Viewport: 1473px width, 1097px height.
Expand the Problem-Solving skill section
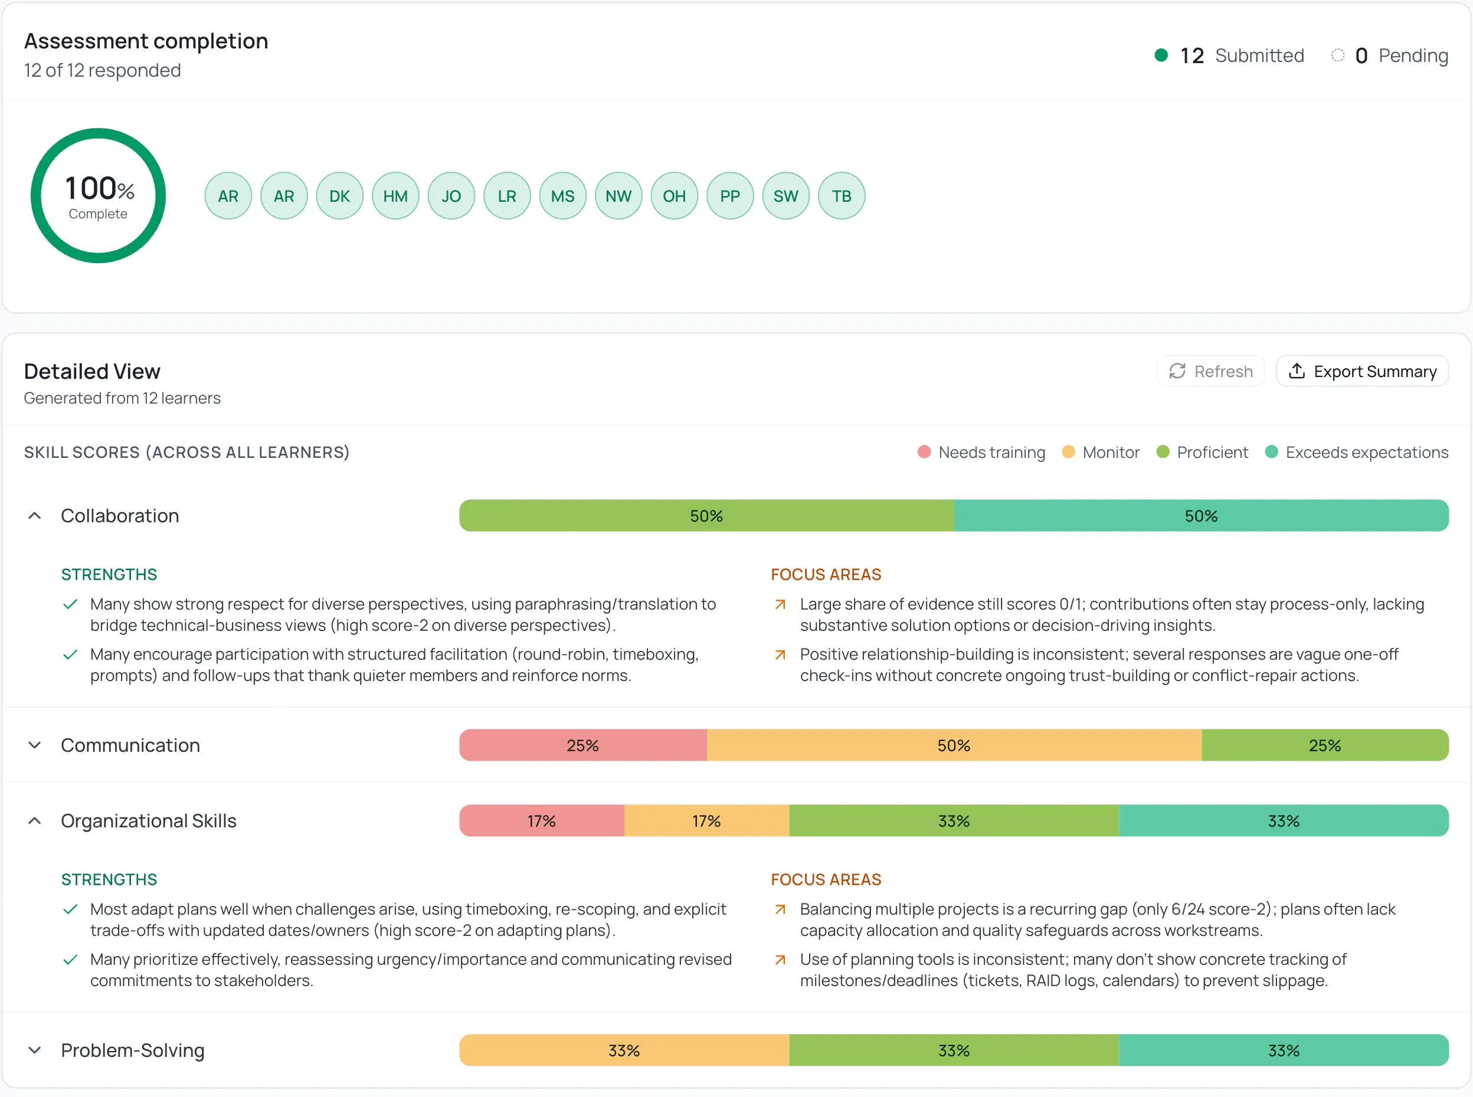click(x=35, y=1050)
